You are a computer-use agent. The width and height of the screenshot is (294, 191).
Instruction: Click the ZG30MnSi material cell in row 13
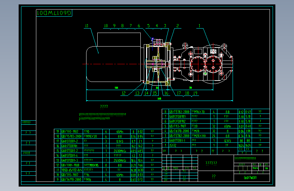coord(120,160)
